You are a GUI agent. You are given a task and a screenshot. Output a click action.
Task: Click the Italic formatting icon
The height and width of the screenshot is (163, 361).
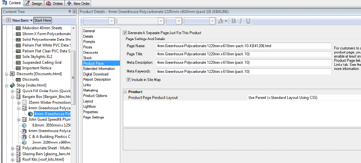click(241, 21)
